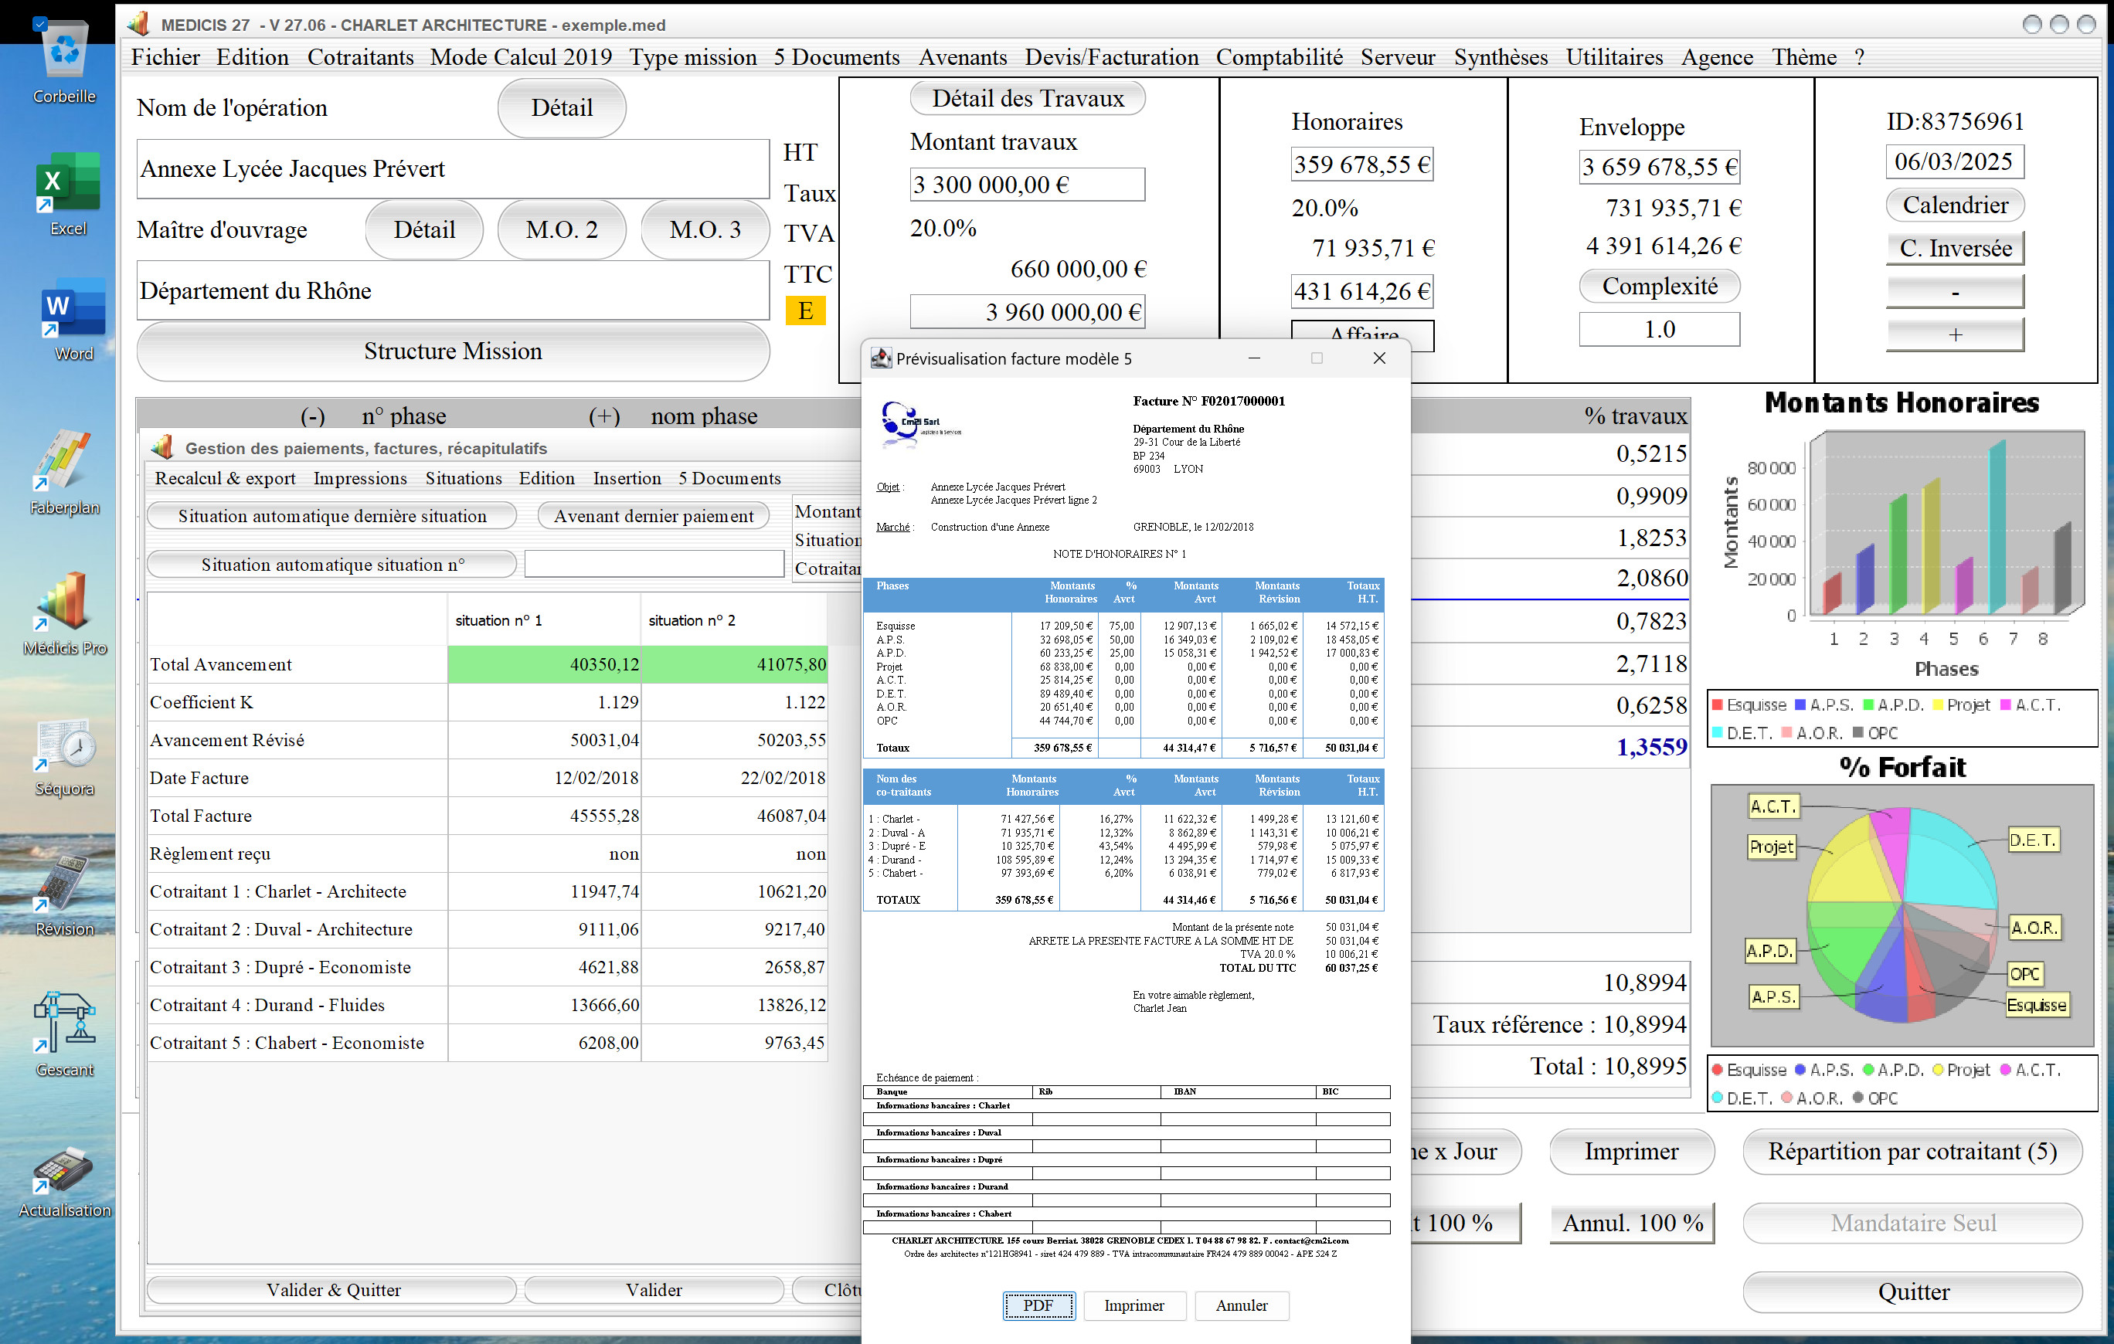Open the Comptabilité menu

(1279, 57)
